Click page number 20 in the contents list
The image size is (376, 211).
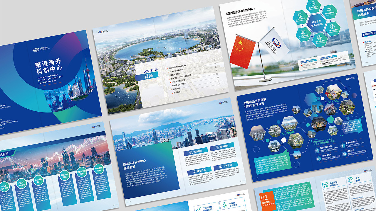(219, 84)
